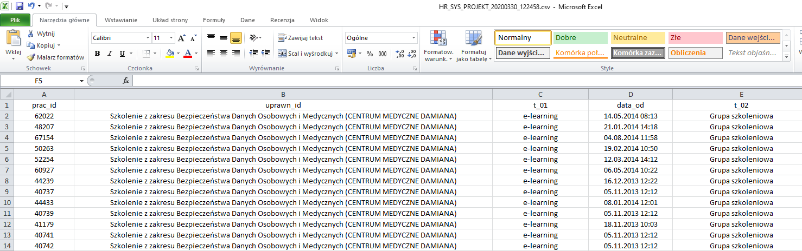802x251 pixels.
Task: Align cell text right
Action: click(x=235, y=54)
